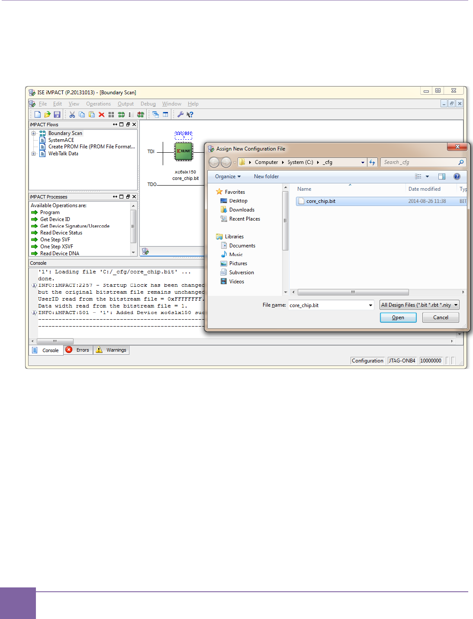Viewport: 473px width, 619px height.
Task: Click the dialog's forward navigation arrow
Action: pyautogui.click(x=226, y=162)
